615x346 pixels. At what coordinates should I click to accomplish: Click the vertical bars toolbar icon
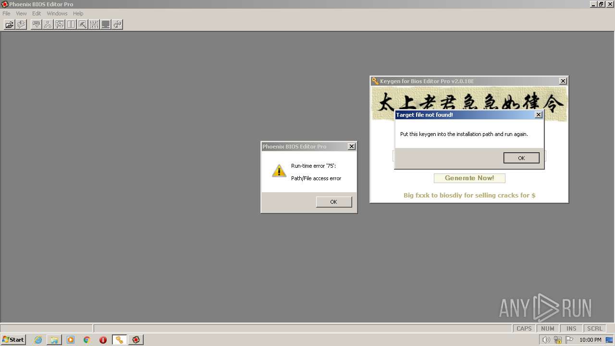click(x=94, y=25)
